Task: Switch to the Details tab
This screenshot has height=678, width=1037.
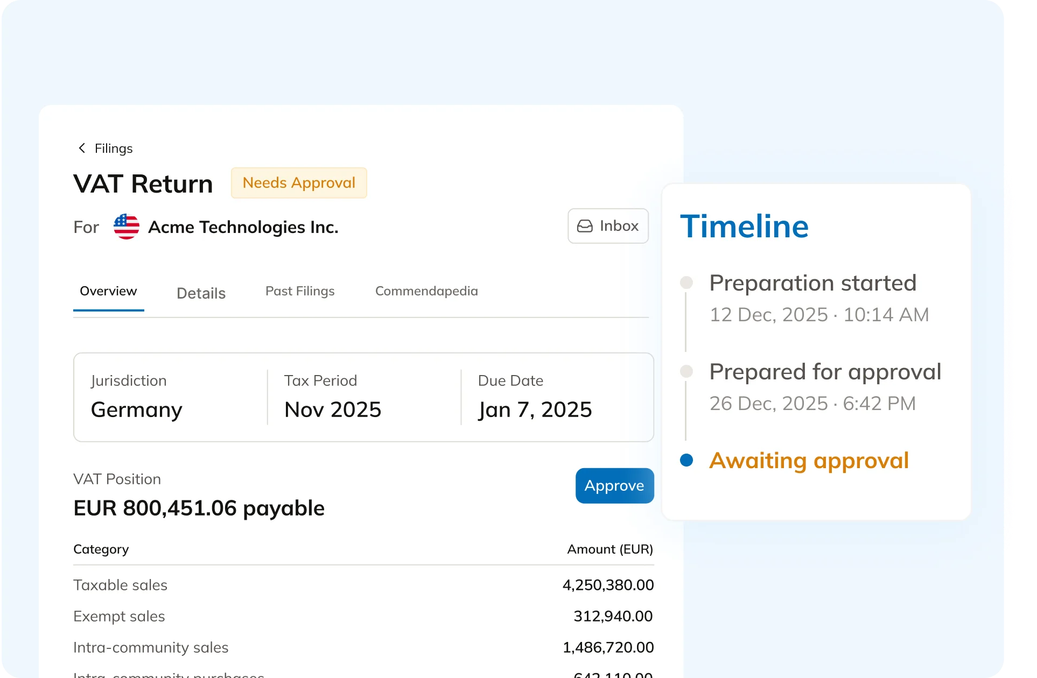Action: 200,293
